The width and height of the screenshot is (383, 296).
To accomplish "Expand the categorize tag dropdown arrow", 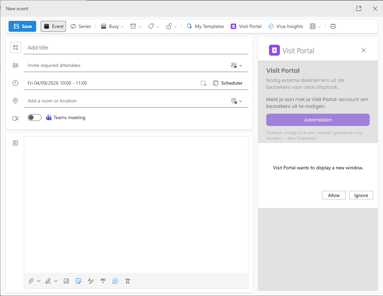I will click(x=158, y=27).
